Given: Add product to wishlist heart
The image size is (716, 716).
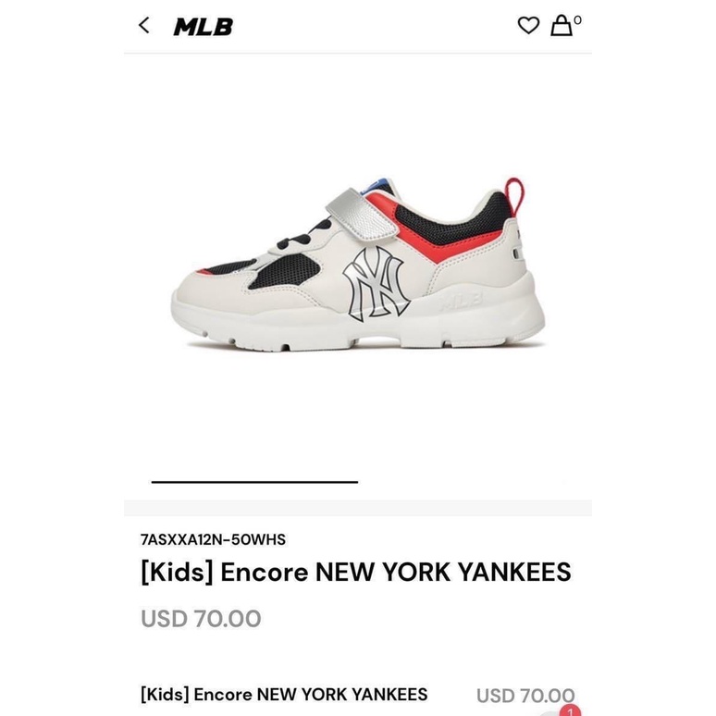Looking at the screenshot, I should point(528,26).
